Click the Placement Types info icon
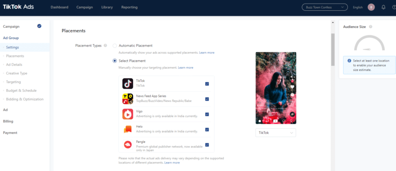 105,46
